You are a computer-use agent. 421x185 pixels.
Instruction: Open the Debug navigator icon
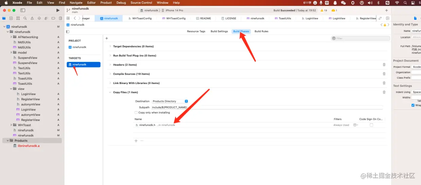point(46,18)
